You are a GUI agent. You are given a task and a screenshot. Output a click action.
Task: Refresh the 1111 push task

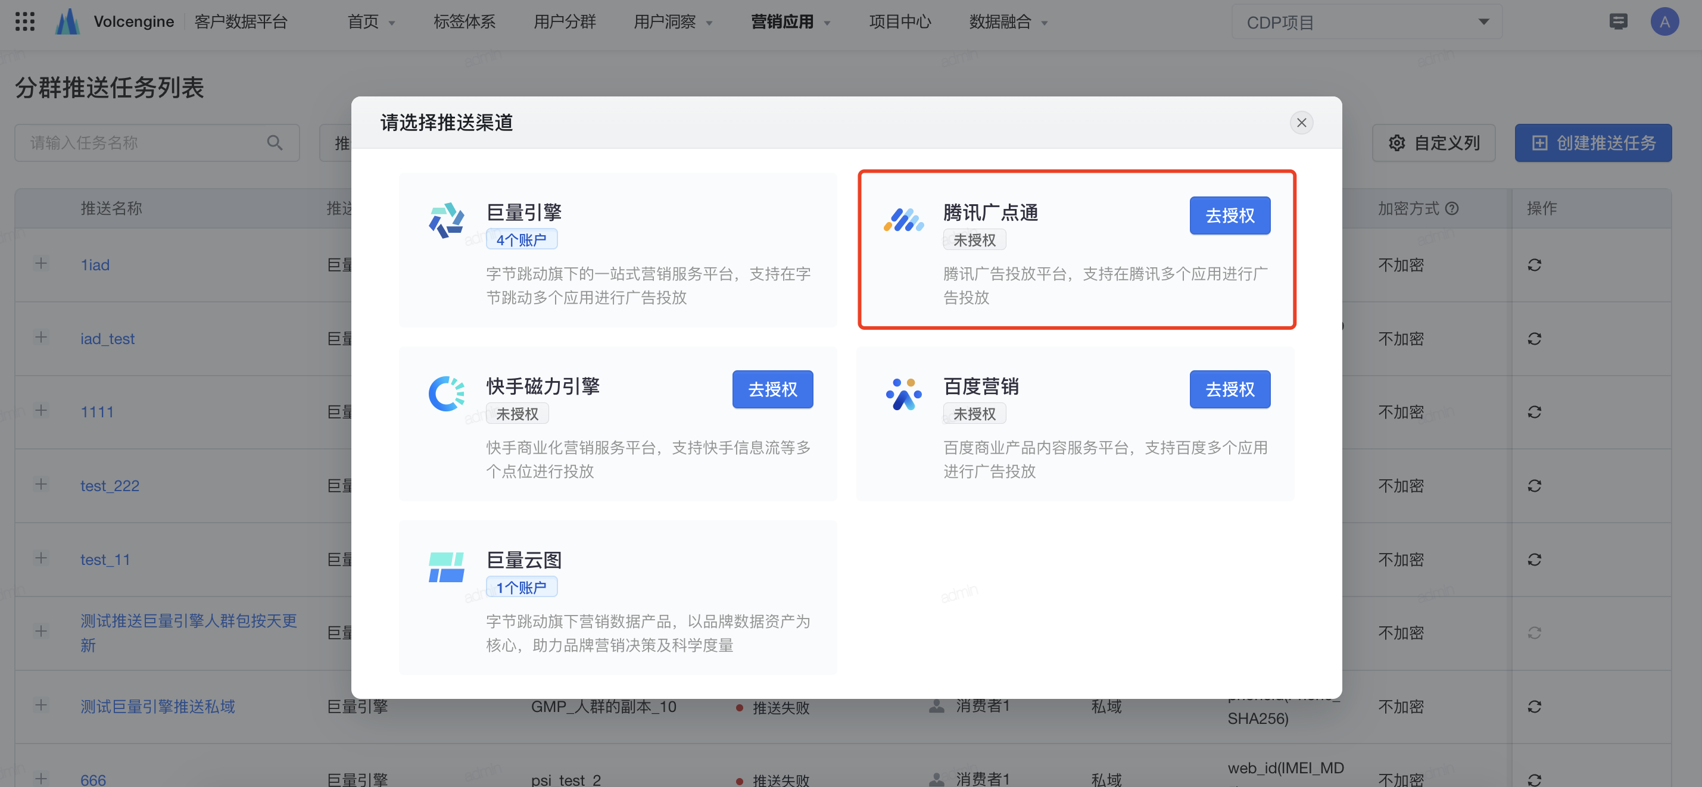click(x=1534, y=413)
